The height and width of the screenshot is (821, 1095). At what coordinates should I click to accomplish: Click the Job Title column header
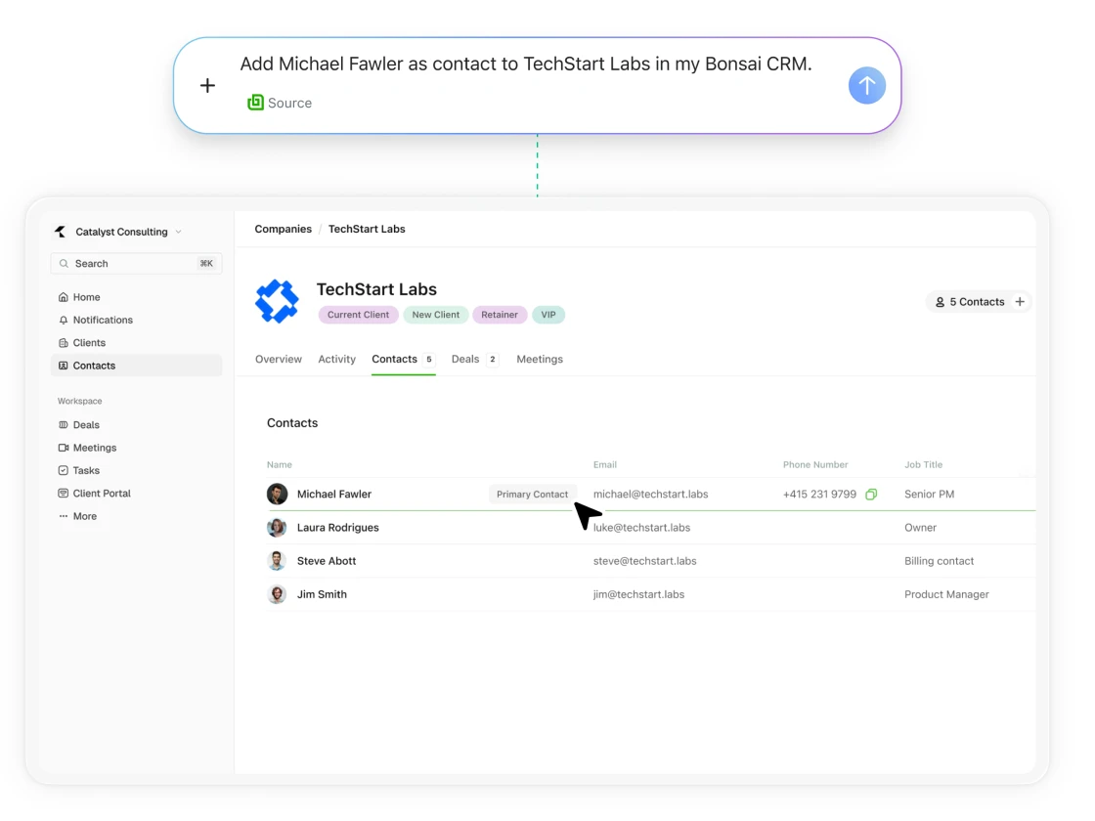coord(923,465)
